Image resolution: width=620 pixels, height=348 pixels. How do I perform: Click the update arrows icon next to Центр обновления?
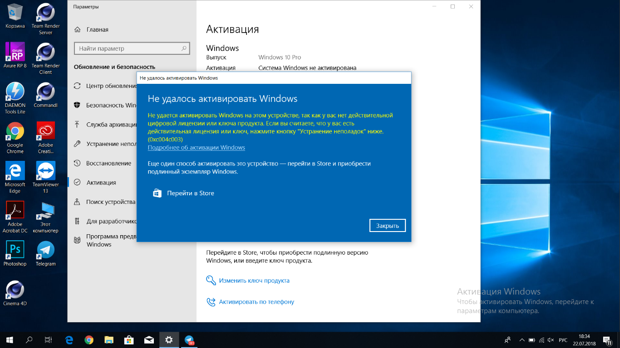[77, 86]
